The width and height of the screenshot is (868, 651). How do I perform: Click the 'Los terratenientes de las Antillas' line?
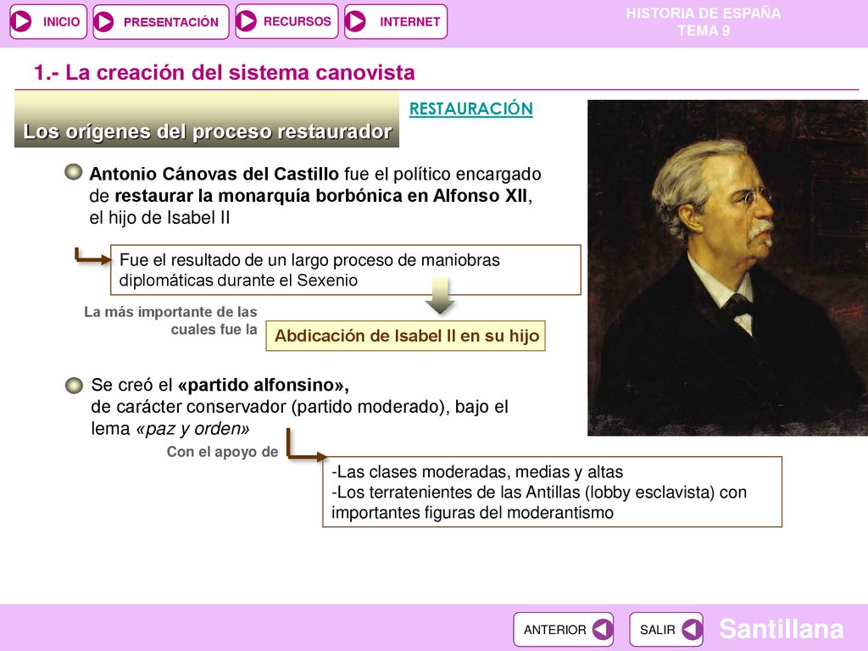click(538, 492)
